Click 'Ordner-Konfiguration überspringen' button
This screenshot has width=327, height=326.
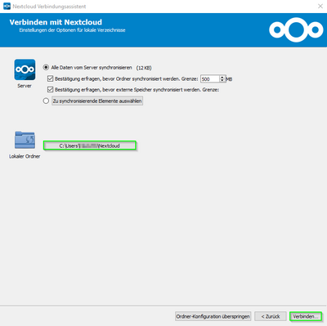pos(213,316)
